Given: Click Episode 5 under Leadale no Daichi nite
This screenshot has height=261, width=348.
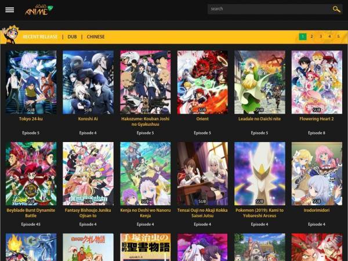Looking at the screenshot, I should 259,133.
